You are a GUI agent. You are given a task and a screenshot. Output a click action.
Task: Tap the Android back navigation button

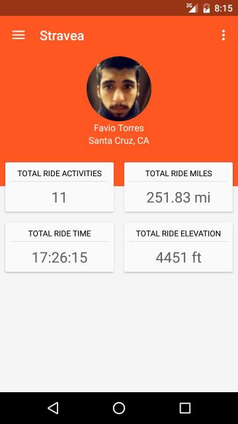tap(53, 408)
